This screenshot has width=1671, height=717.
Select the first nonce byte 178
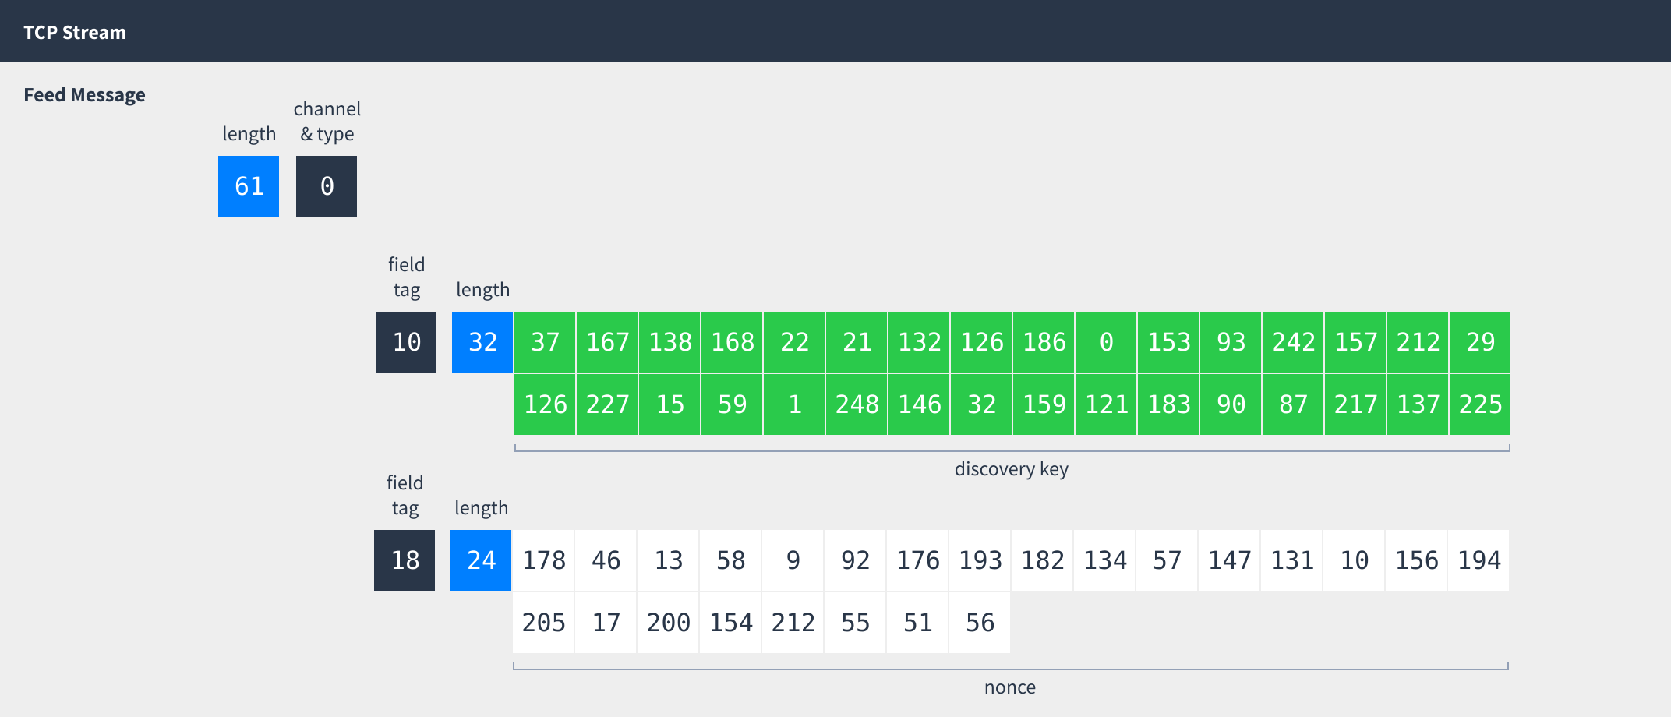pos(543,560)
